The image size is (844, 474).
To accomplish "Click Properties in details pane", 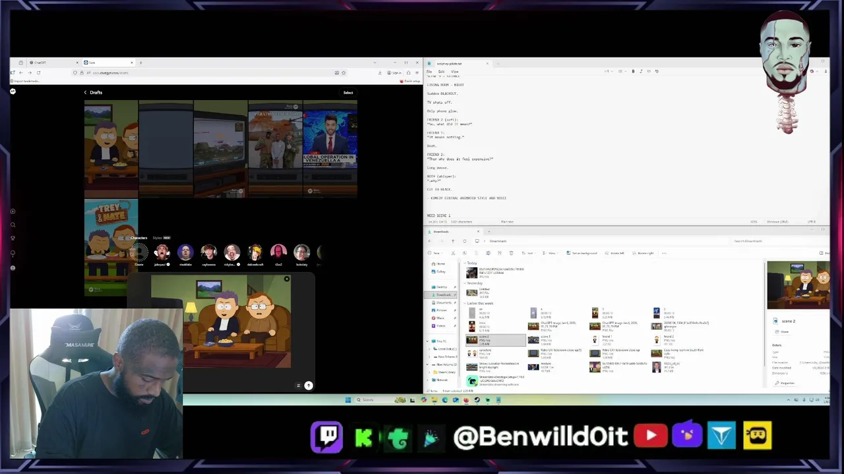I will [x=784, y=382].
